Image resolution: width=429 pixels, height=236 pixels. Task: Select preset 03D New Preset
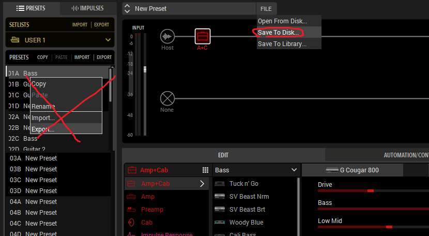[58, 191]
